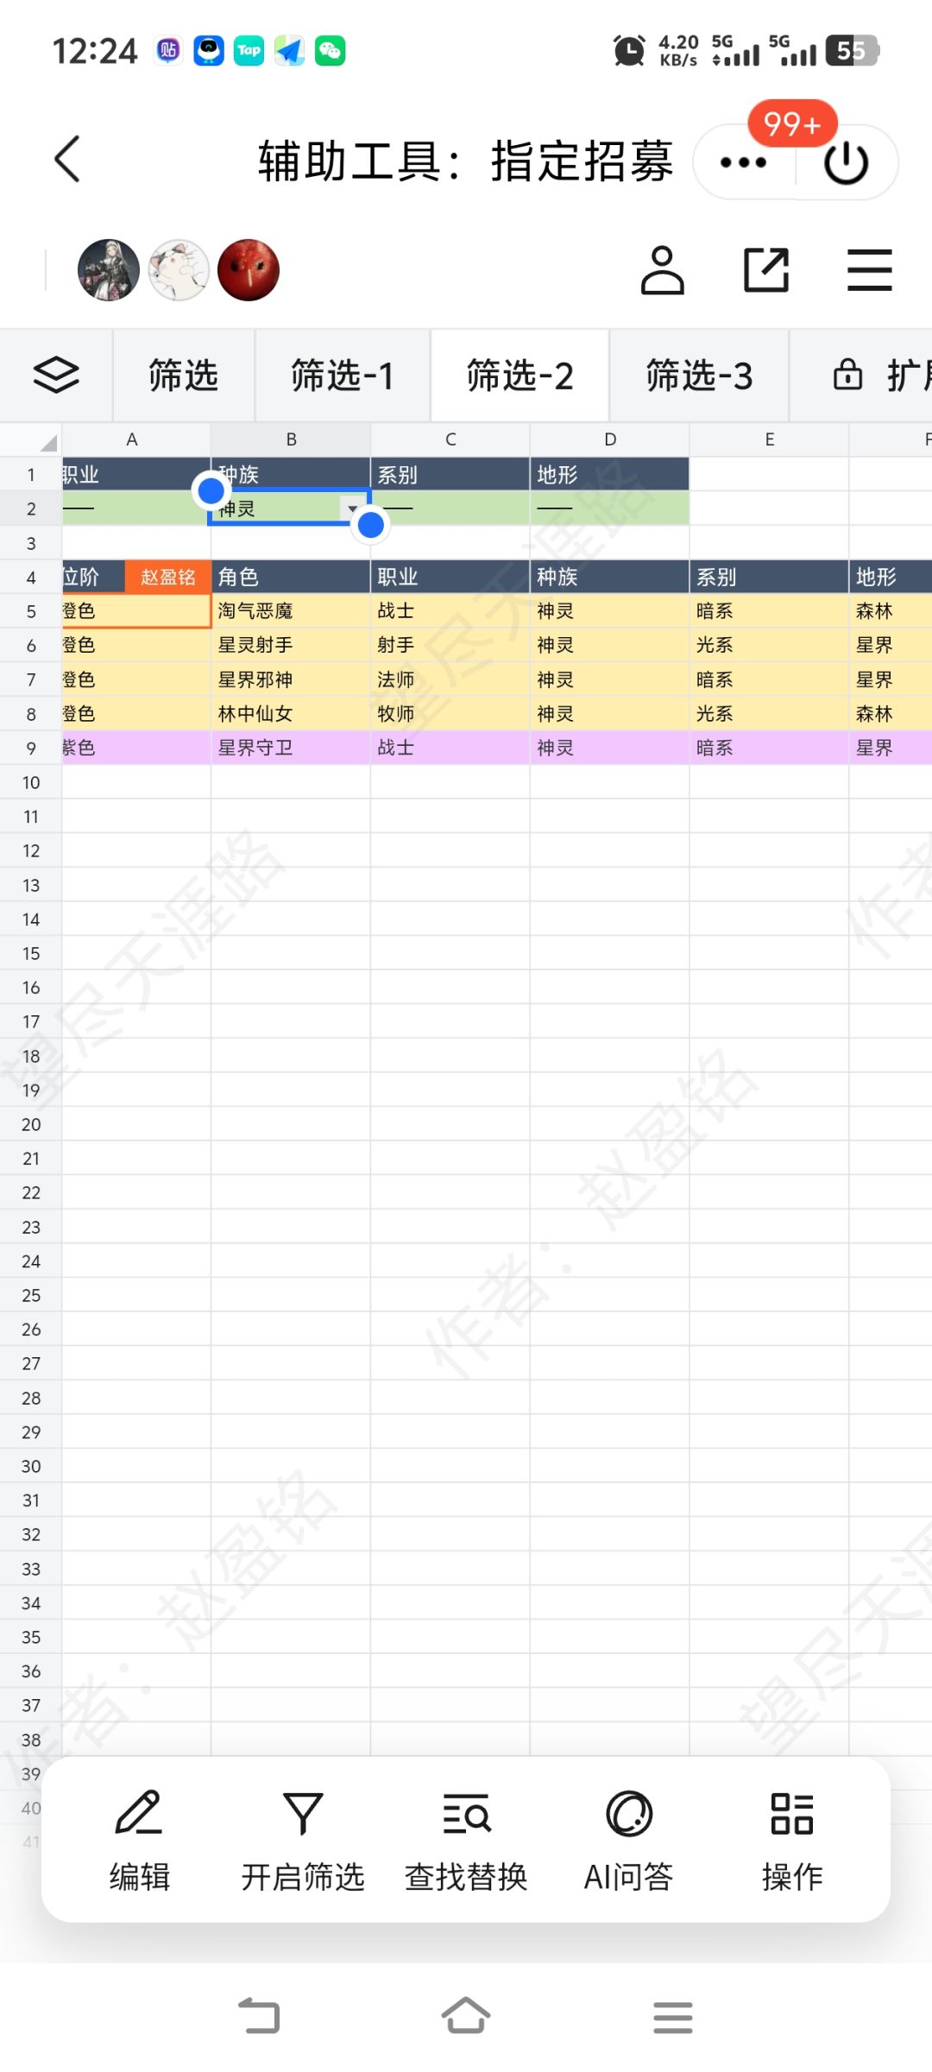Tap the 射手 cell in row 6
The height and width of the screenshot is (2072, 932).
[450, 645]
